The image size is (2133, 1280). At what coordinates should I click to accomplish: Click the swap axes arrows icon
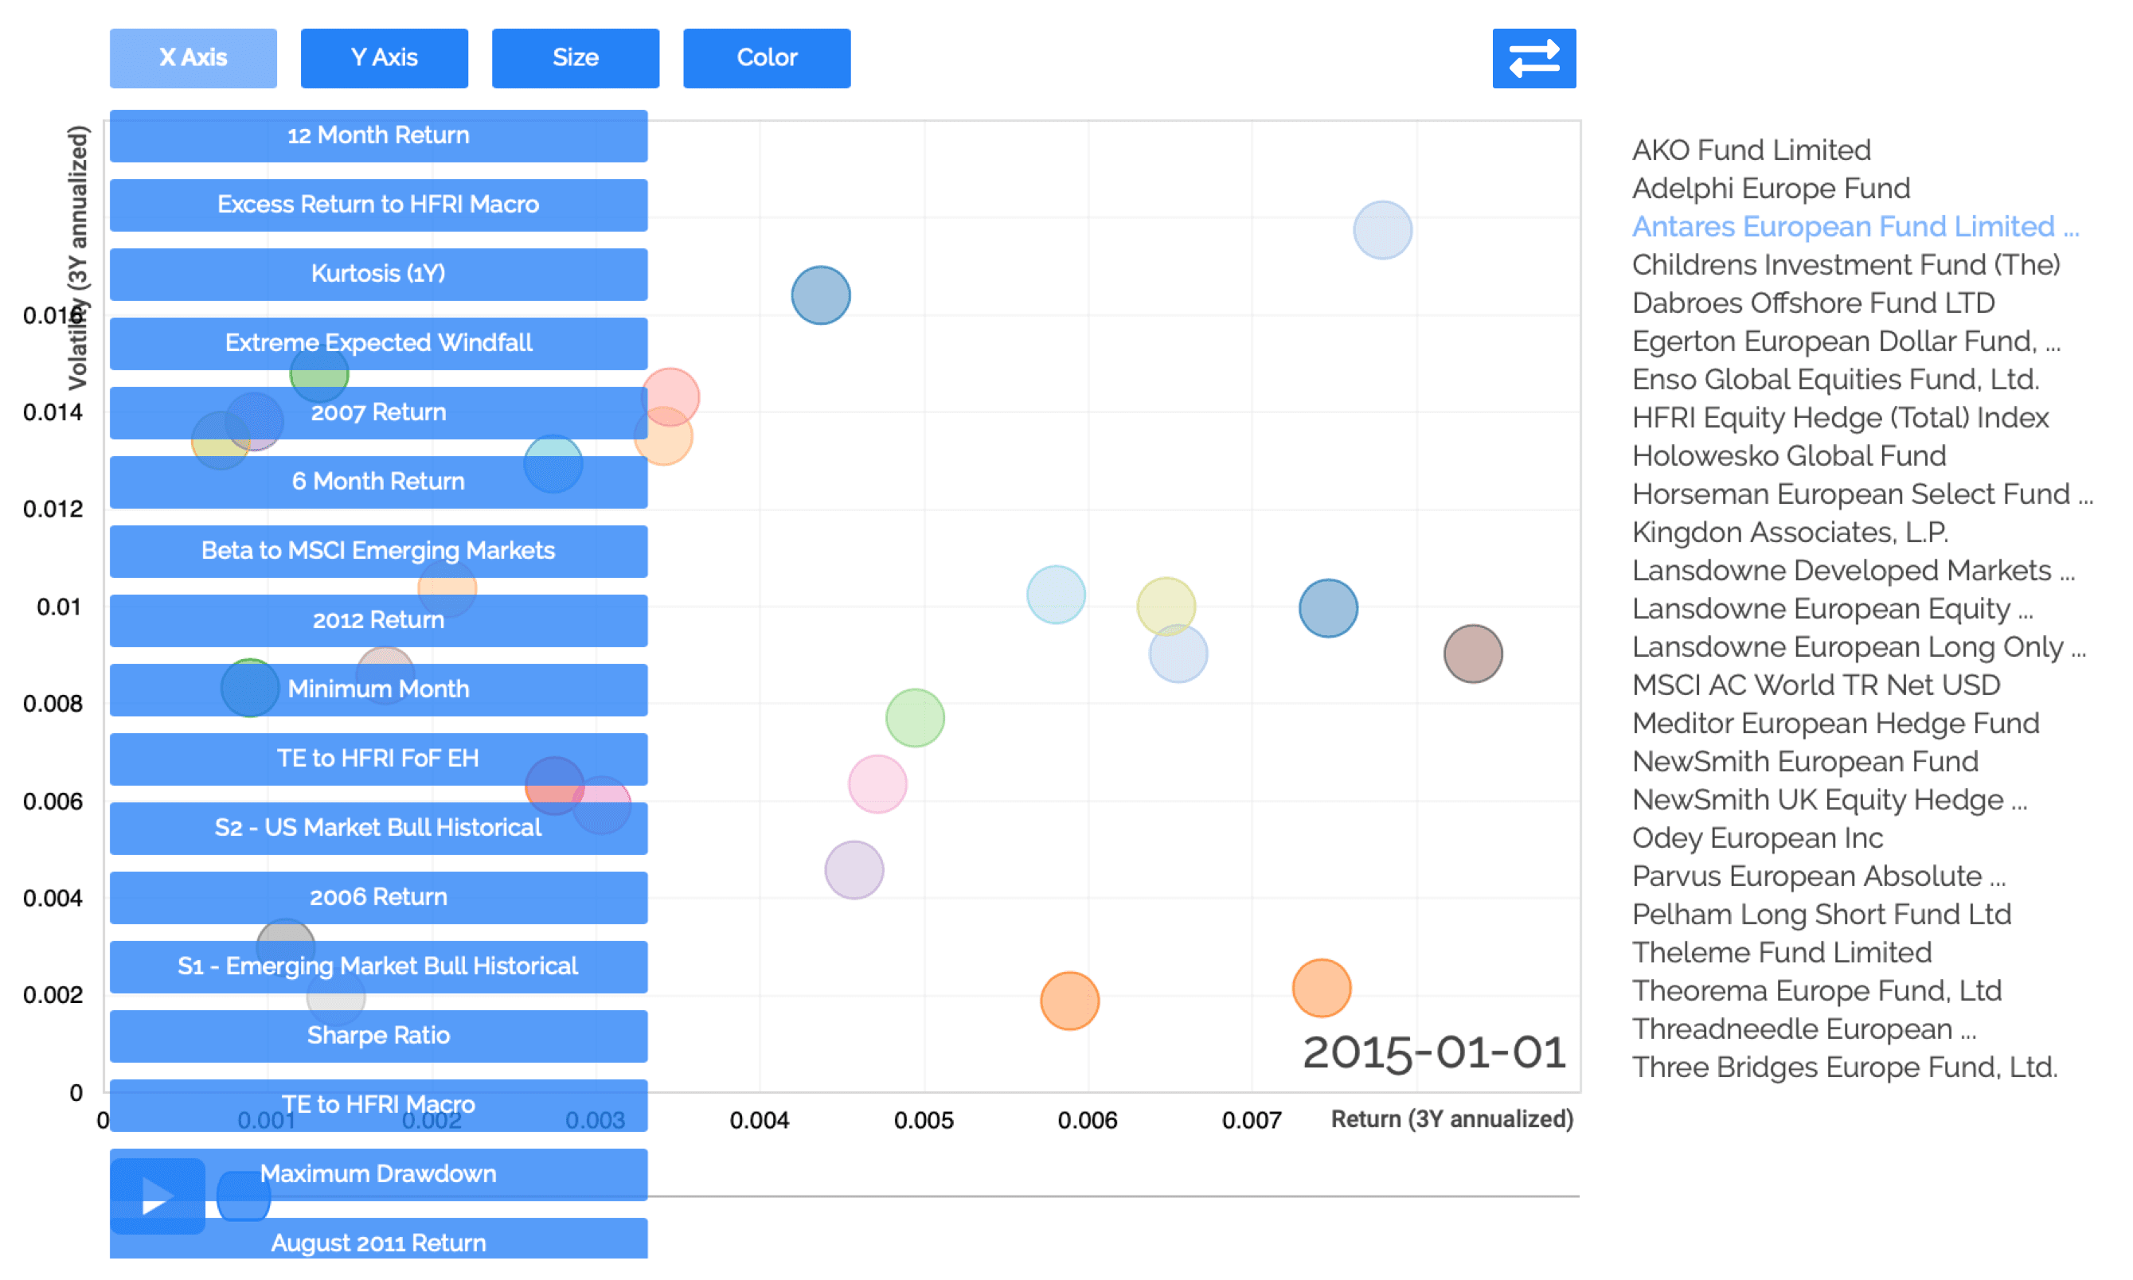pyautogui.click(x=1533, y=58)
